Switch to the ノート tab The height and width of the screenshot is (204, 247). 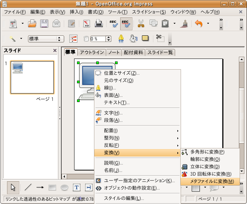point(114,52)
